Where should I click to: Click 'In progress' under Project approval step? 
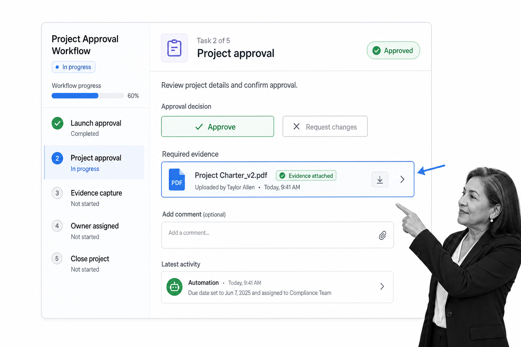point(85,169)
